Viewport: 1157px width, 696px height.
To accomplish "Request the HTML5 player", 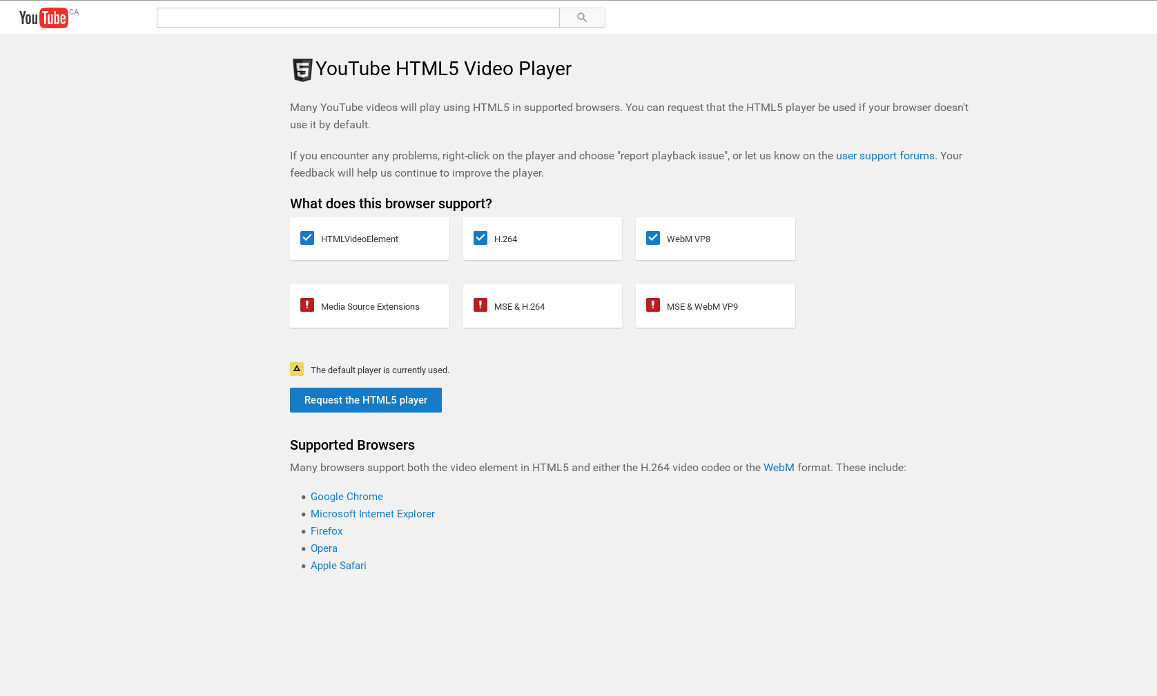I will pos(366,400).
